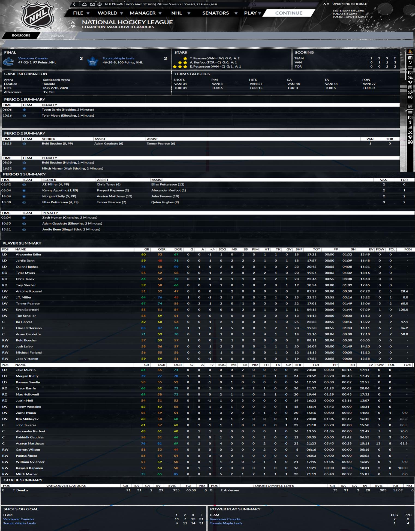Click the CONTINUE button
This screenshot has width=415, height=531.
pos(289,13)
